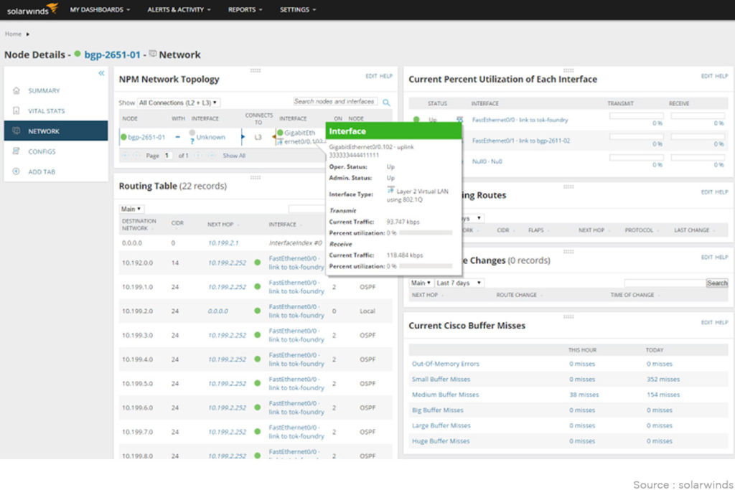Open the Settings menu

(298, 9)
